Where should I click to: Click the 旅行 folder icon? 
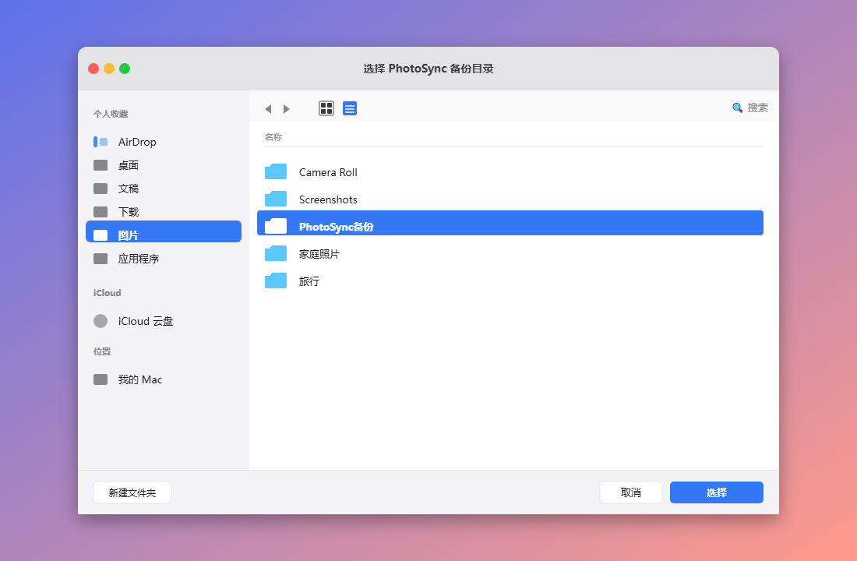pyautogui.click(x=276, y=280)
